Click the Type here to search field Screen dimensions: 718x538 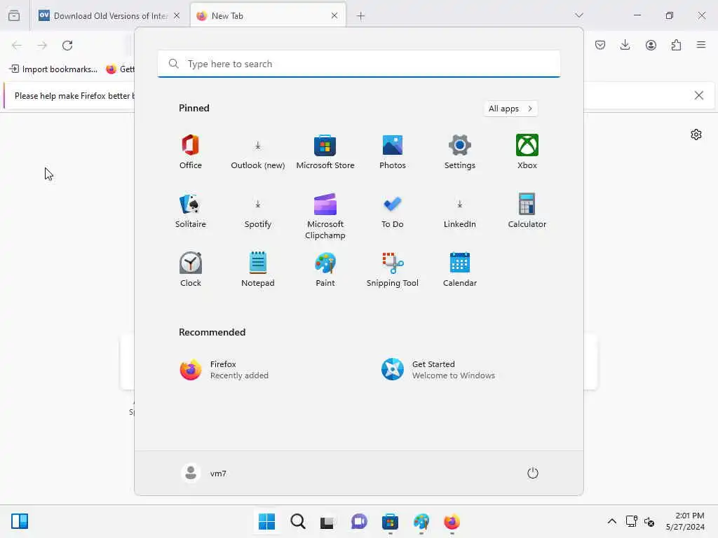pyautogui.click(x=359, y=64)
